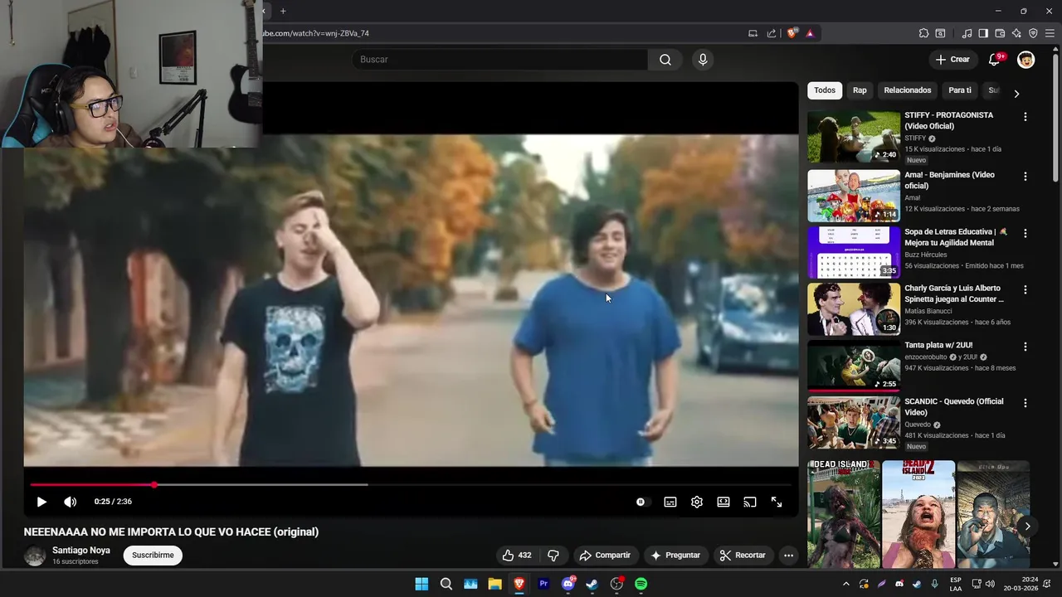The width and height of the screenshot is (1062, 597).
Task: Mute the video with the speaker icon
Action: click(71, 502)
